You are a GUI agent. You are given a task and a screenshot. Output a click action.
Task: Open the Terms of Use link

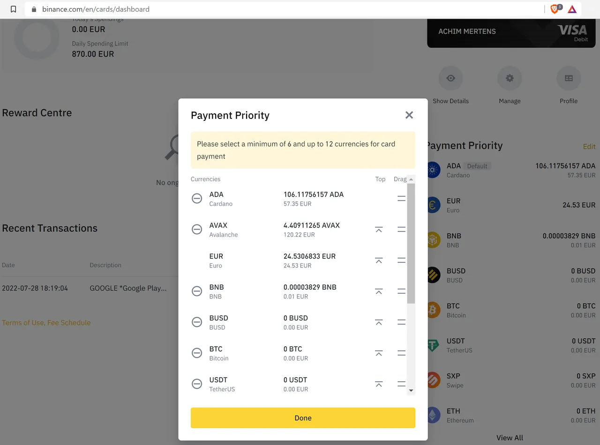pos(23,323)
